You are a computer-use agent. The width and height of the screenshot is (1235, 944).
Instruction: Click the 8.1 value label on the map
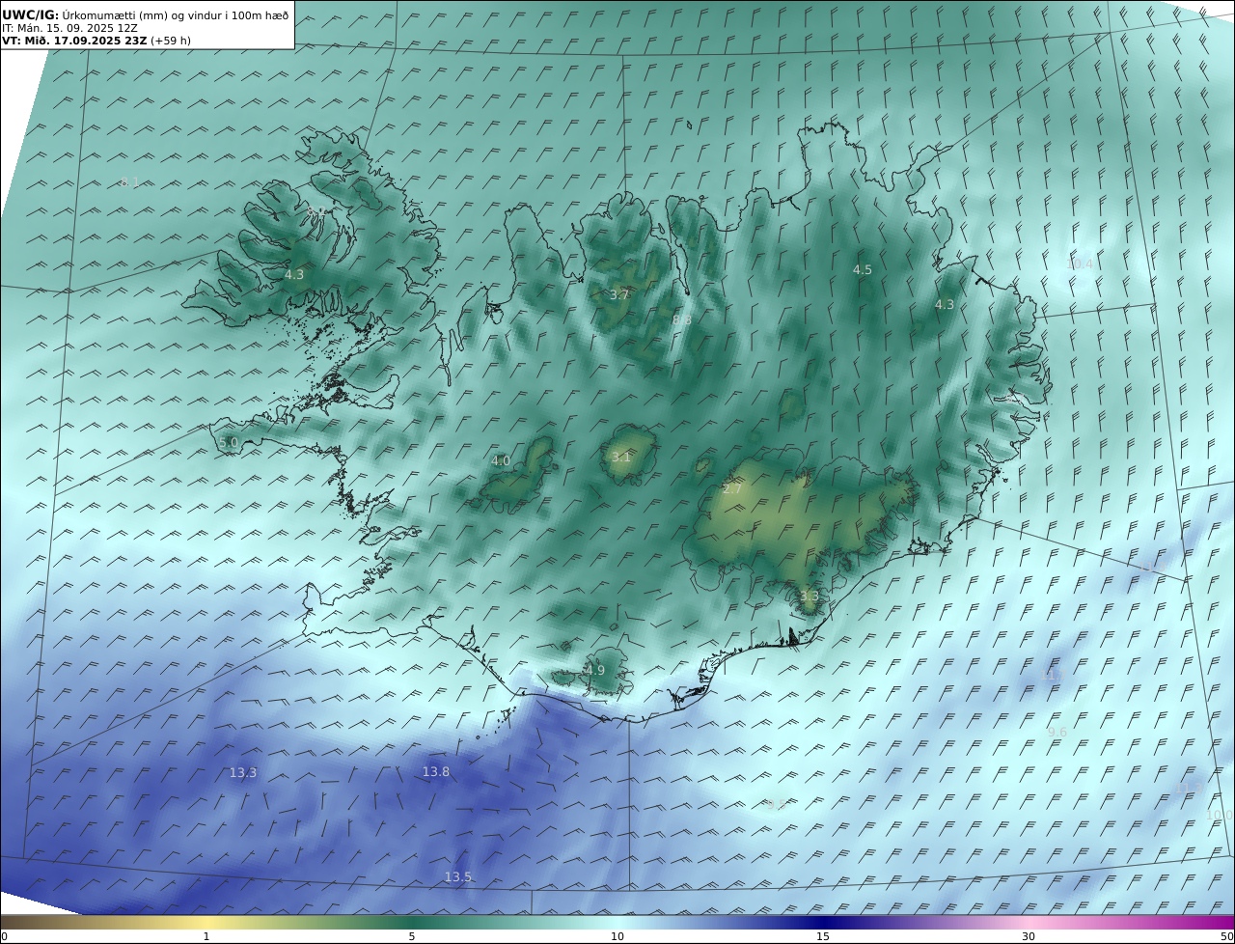[x=129, y=182]
